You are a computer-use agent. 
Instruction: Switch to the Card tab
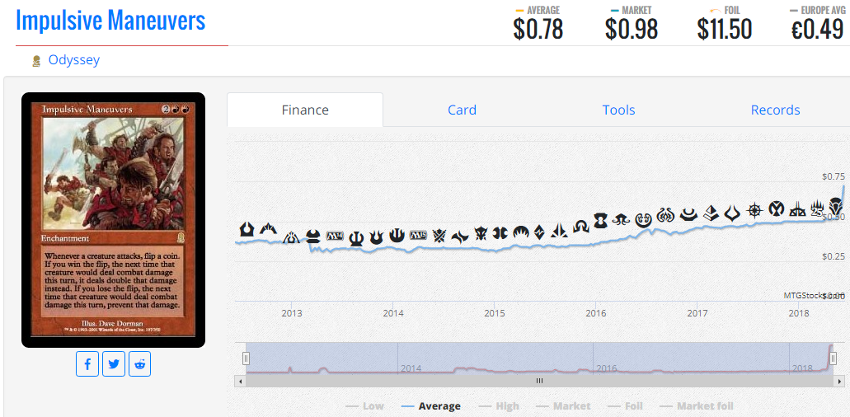(x=462, y=110)
